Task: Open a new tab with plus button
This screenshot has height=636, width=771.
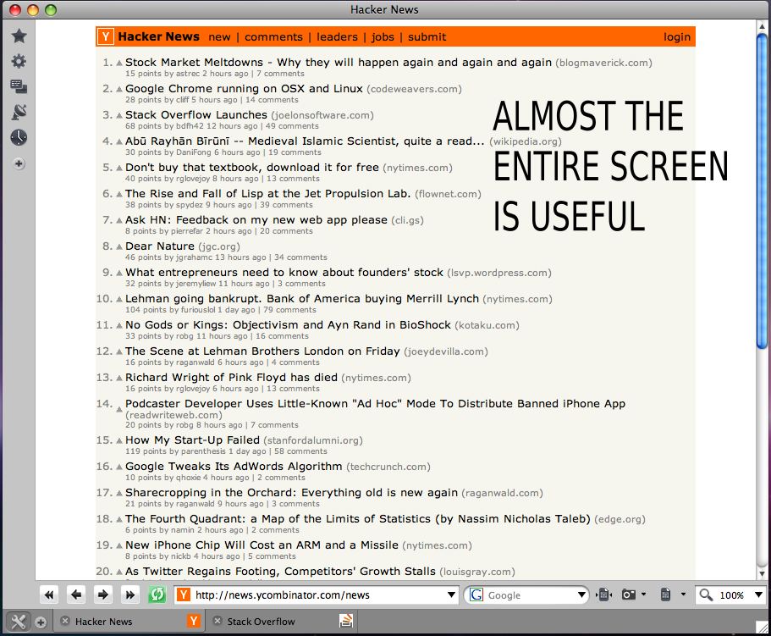Action: tap(41, 622)
